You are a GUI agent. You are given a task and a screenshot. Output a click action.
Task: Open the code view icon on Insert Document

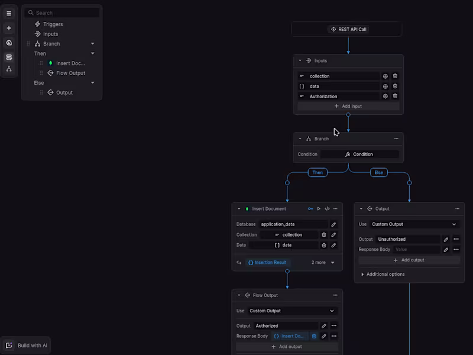tap(327, 208)
